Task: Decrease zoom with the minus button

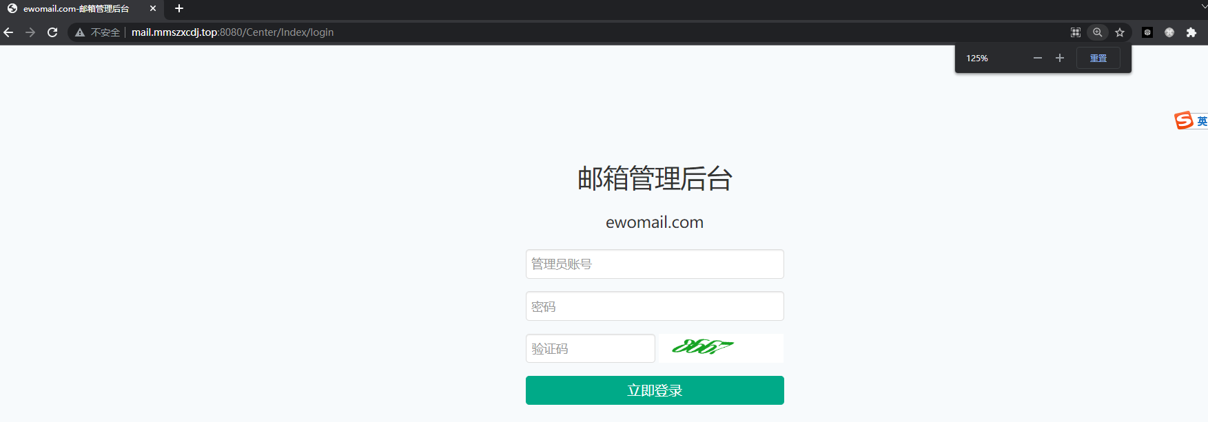Action: [1038, 59]
